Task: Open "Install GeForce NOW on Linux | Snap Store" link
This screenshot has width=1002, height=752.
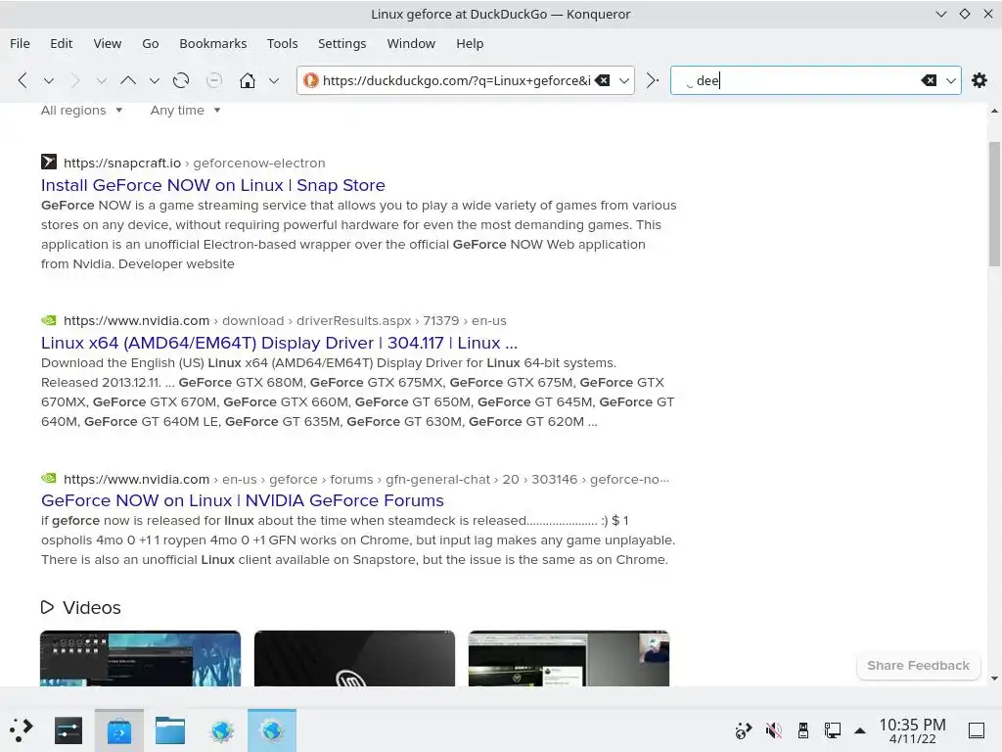Action: (x=212, y=185)
